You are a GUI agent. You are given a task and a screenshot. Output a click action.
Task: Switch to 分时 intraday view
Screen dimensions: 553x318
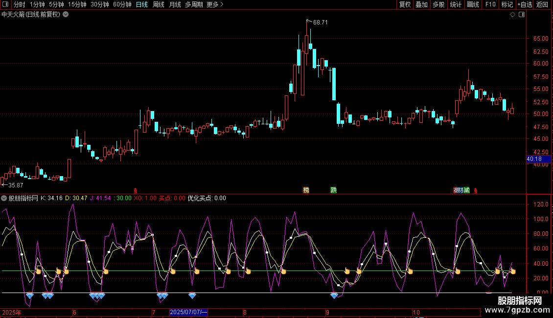tap(20, 5)
